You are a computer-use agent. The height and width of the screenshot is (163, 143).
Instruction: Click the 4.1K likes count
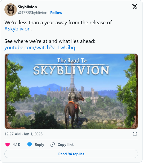(16, 145)
